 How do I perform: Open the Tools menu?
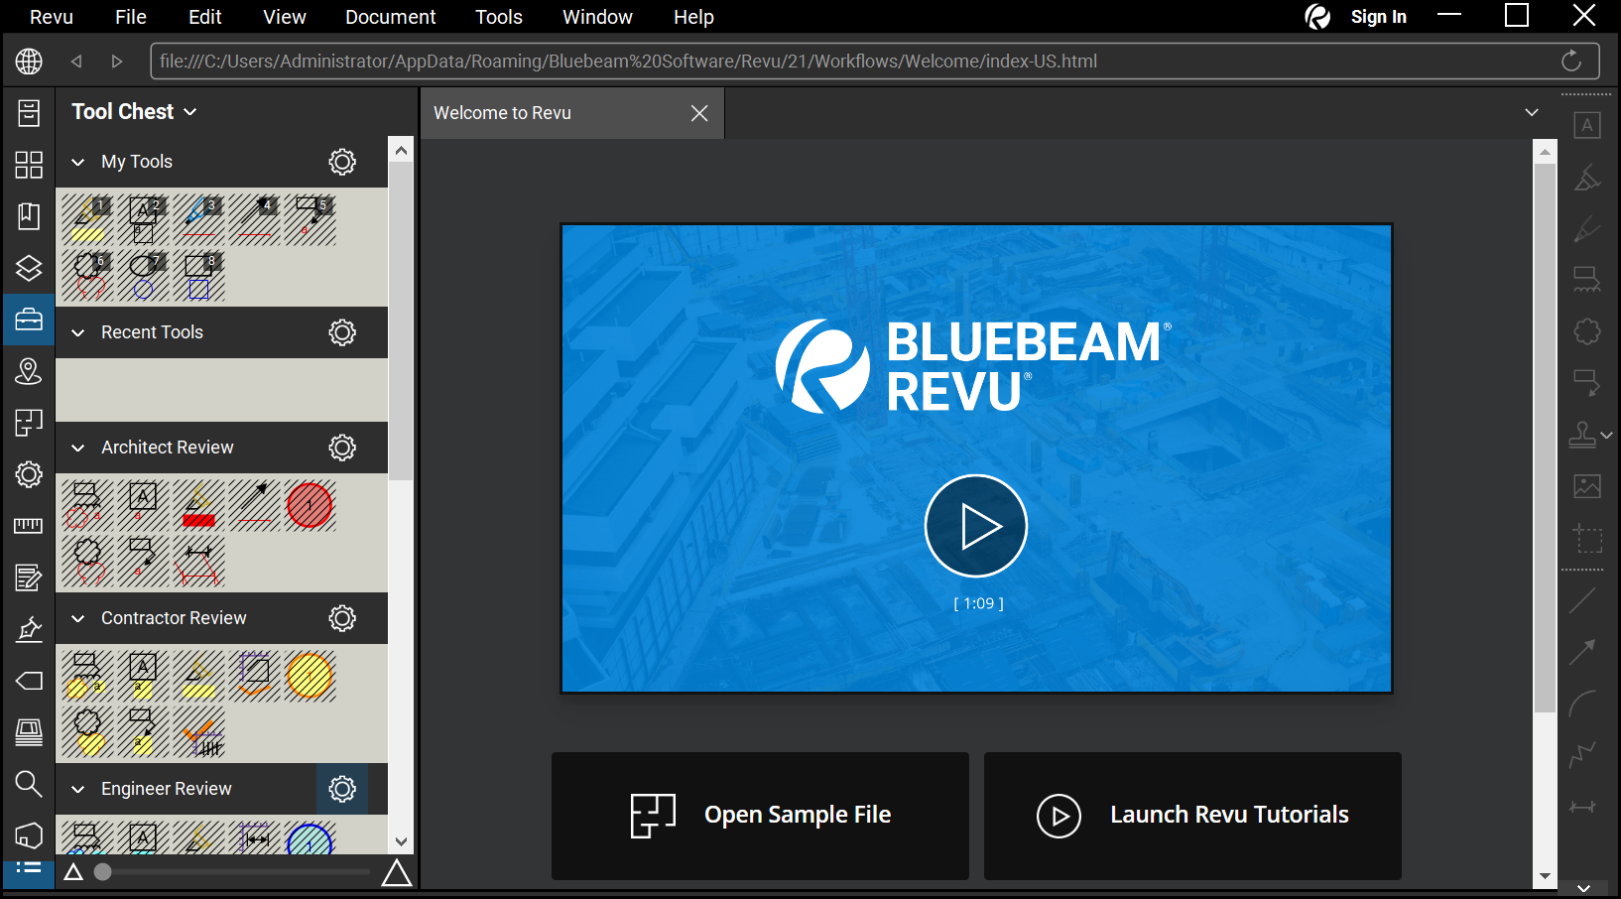499,17
